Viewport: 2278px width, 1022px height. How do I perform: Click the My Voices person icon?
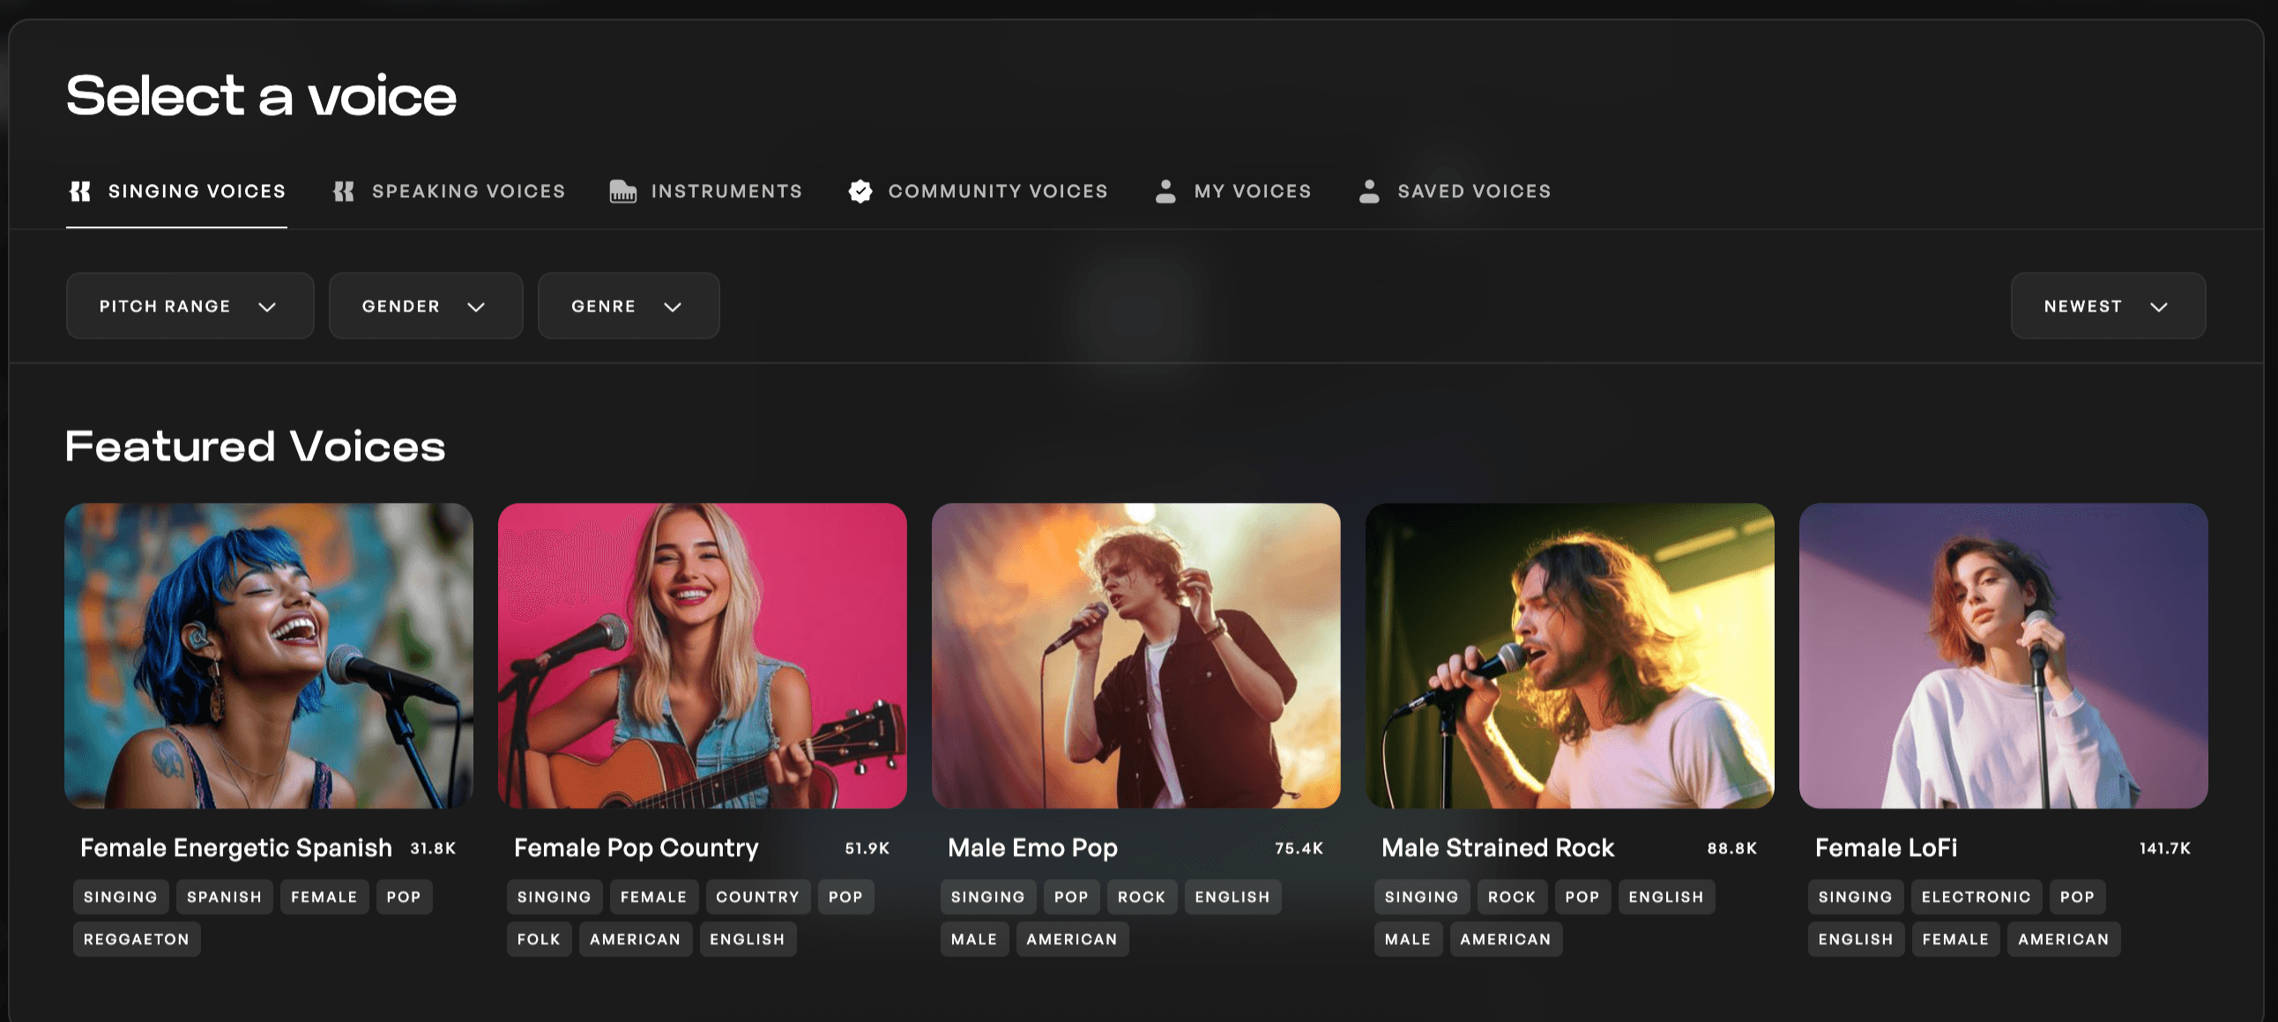pos(1165,191)
